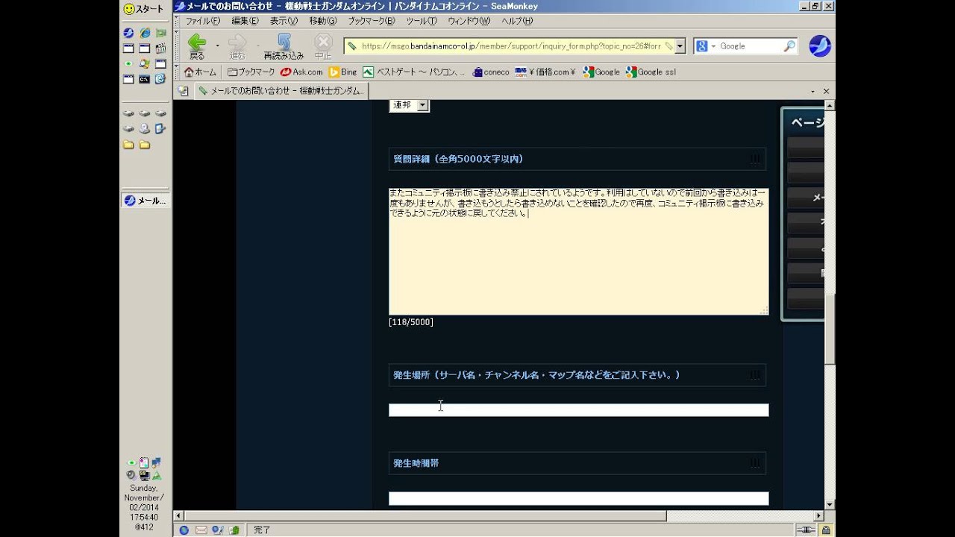The width and height of the screenshot is (955, 537).
Task: Click the [118/5000] character counter
Action: pos(411,322)
